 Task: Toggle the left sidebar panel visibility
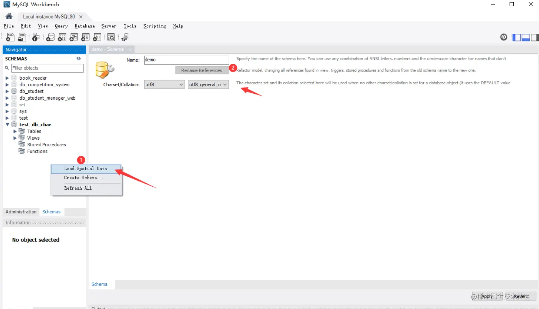[516, 37]
